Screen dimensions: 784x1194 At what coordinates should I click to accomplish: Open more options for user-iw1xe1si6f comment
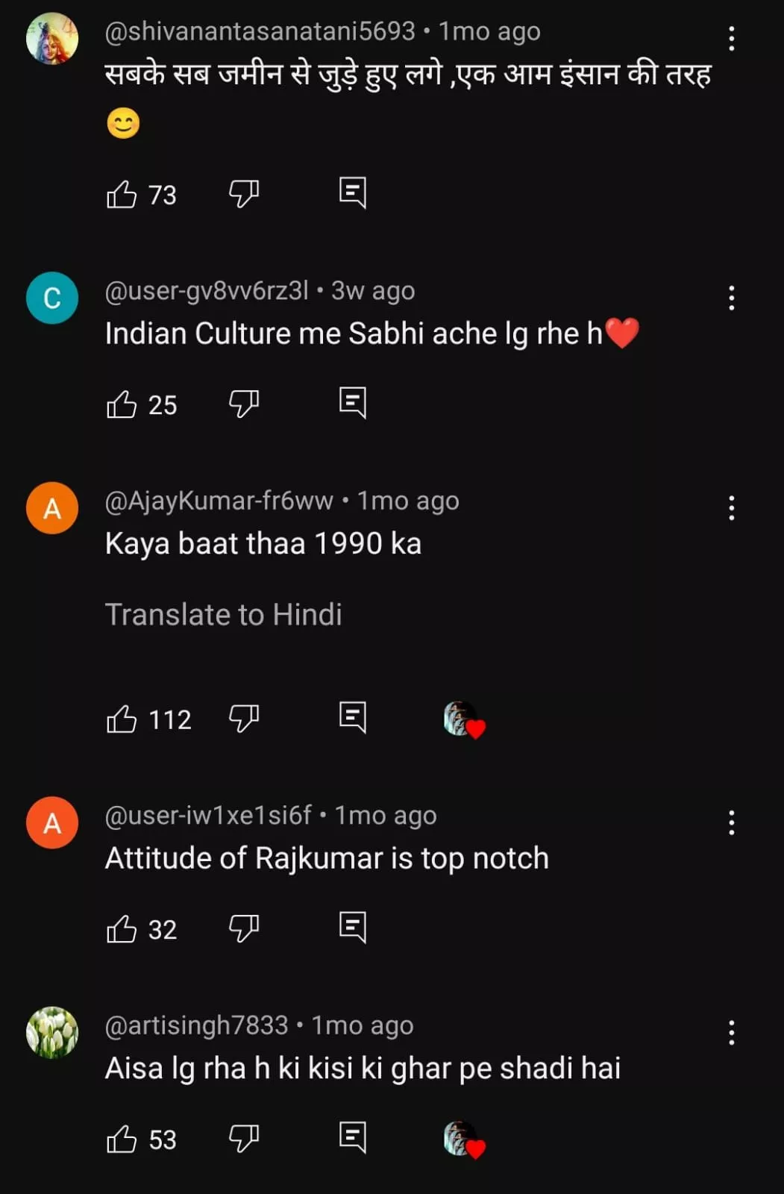731,823
